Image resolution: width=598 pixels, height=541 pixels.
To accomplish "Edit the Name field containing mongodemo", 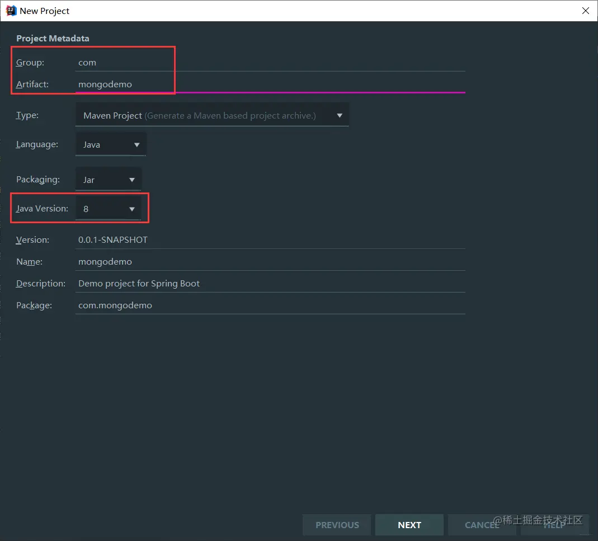I will coord(270,262).
